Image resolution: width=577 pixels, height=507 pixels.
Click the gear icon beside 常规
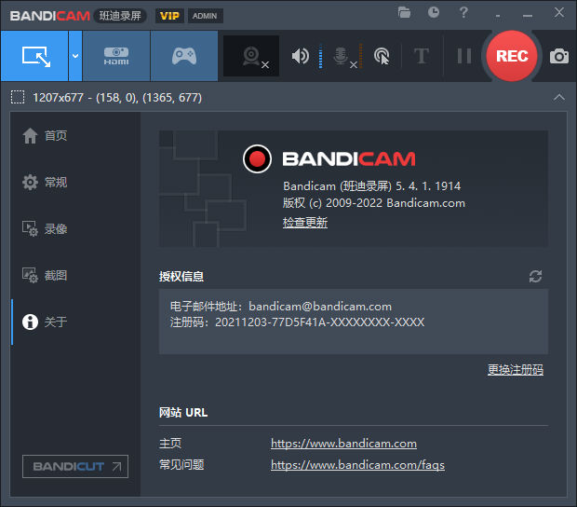(30, 182)
